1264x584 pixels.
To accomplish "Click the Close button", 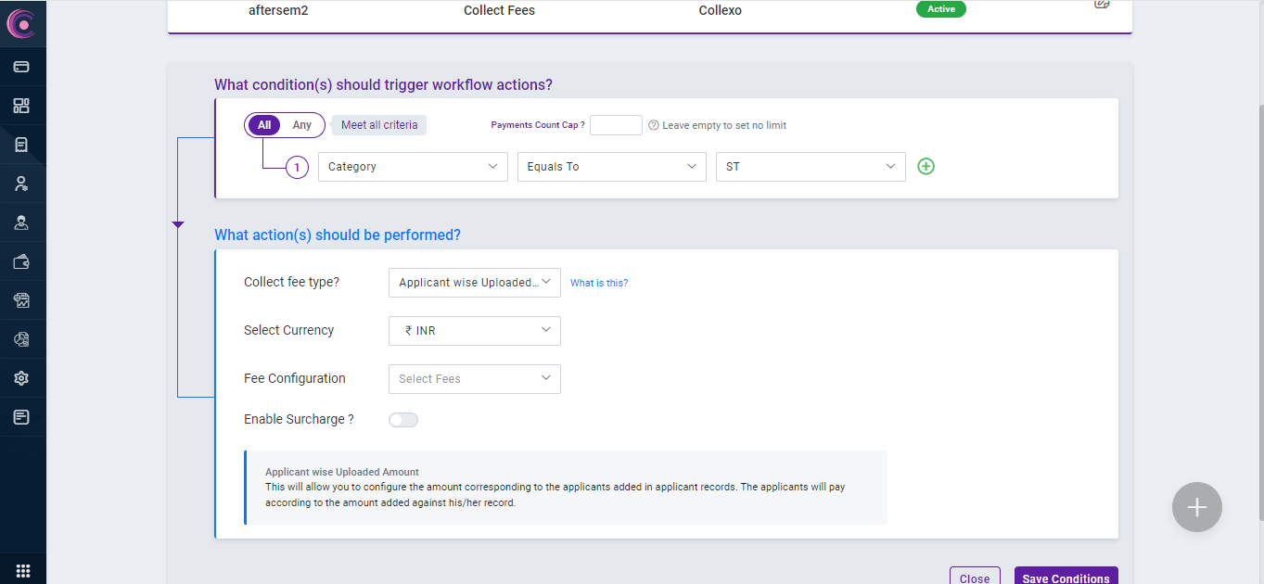I will point(975,578).
